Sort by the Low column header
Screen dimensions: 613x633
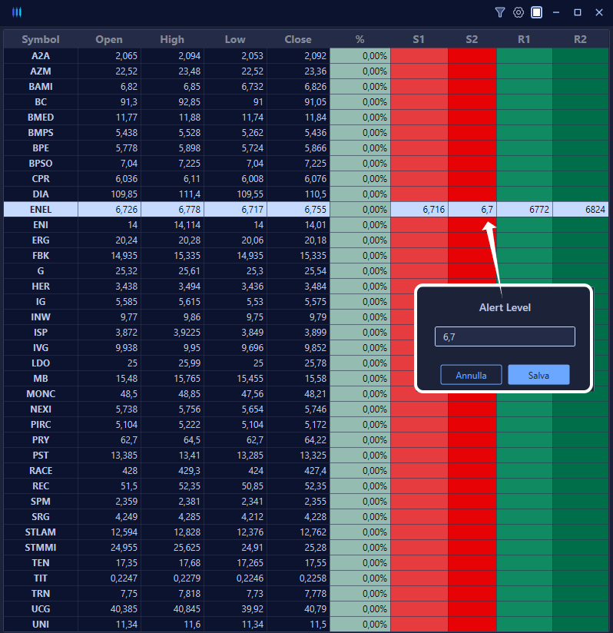235,39
